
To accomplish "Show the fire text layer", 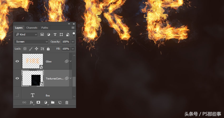I will click(x=17, y=95).
